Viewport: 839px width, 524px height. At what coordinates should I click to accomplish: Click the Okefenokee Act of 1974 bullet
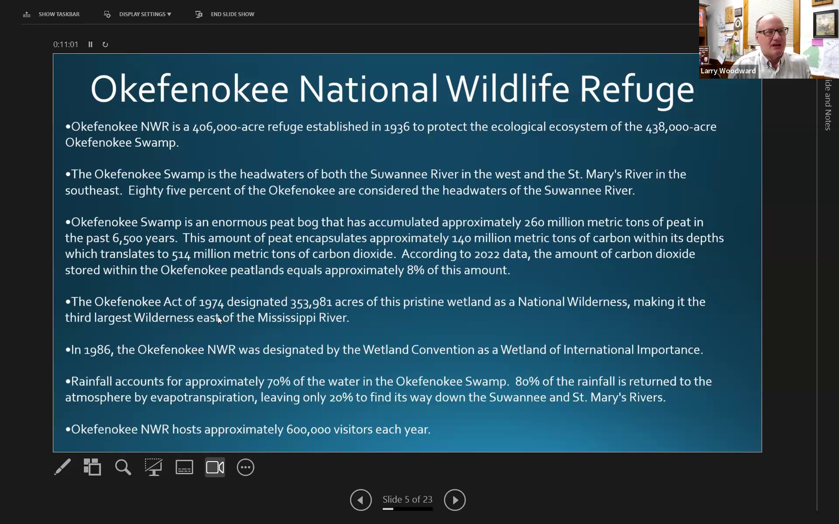(x=385, y=310)
